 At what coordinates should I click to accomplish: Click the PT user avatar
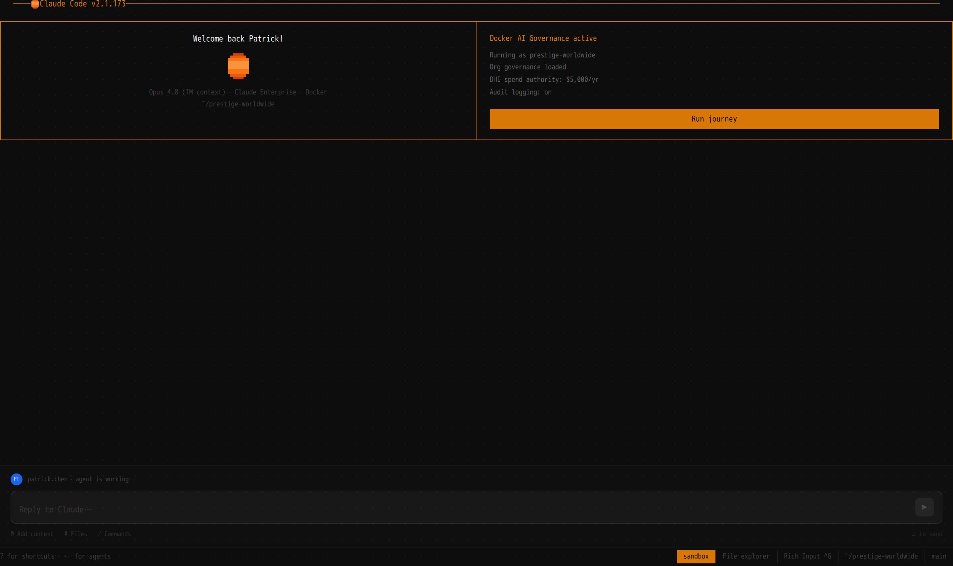pos(17,479)
